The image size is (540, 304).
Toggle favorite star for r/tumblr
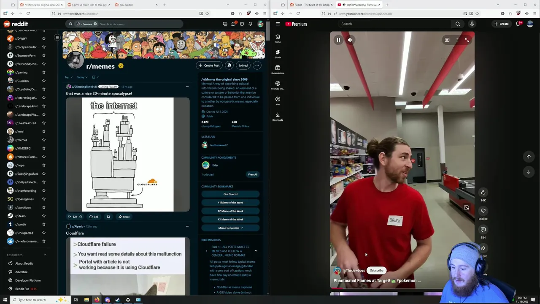coord(43,224)
